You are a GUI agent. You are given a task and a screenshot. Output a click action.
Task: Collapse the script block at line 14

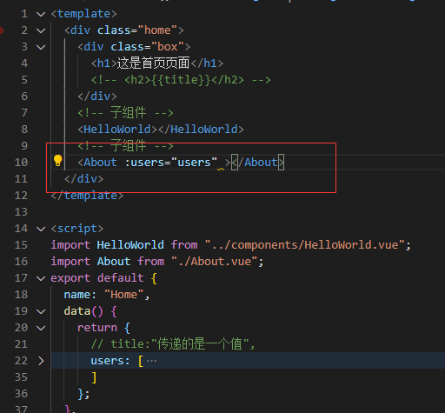tap(41, 229)
